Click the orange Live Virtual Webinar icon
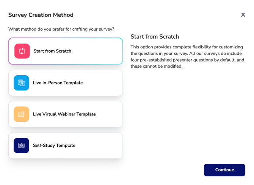The height and width of the screenshot is (185, 254). coord(21,114)
